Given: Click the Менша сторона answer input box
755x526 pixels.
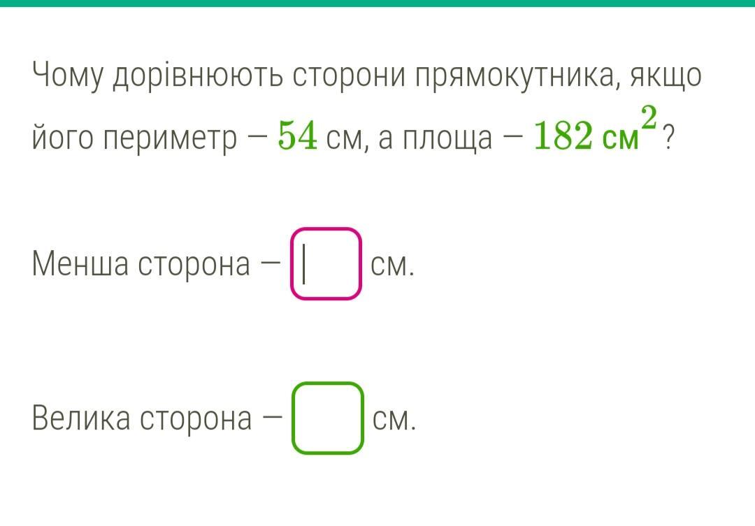Looking at the screenshot, I should coord(326,264).
